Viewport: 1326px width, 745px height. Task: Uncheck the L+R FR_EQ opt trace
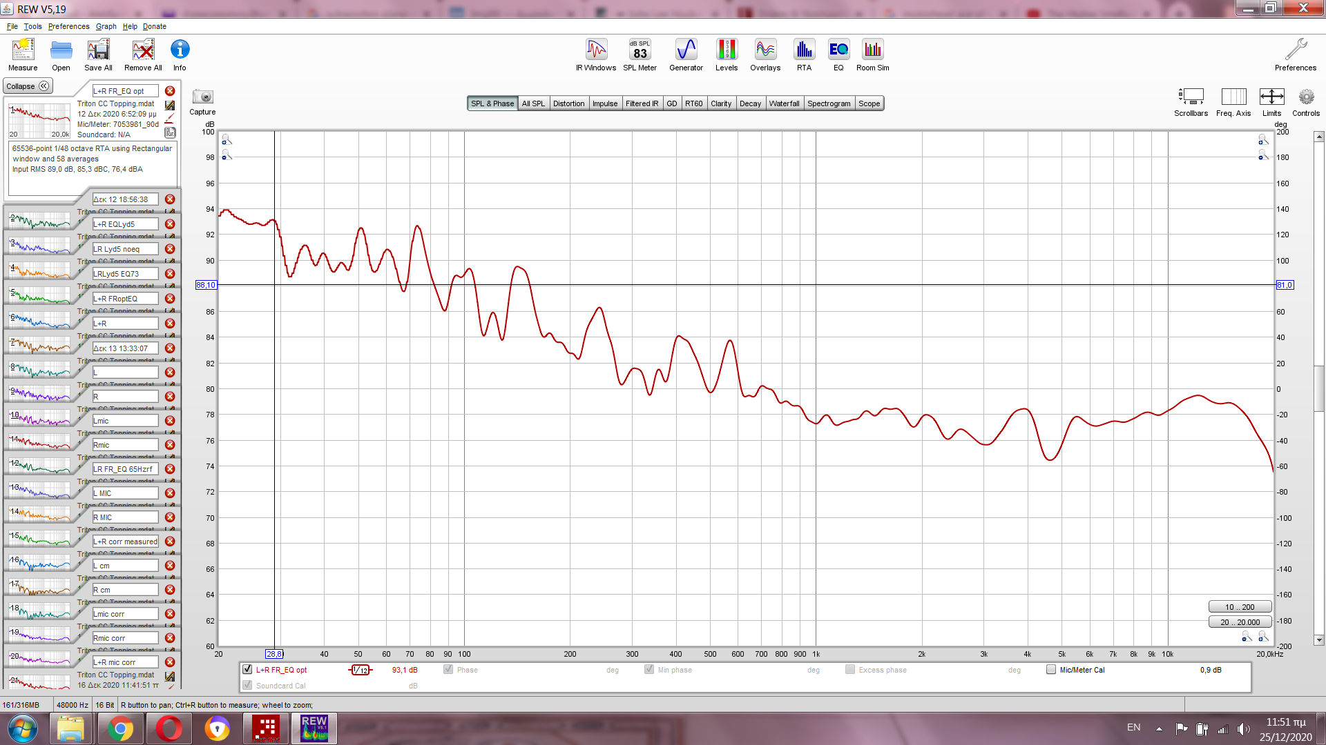tap(247, 669)
